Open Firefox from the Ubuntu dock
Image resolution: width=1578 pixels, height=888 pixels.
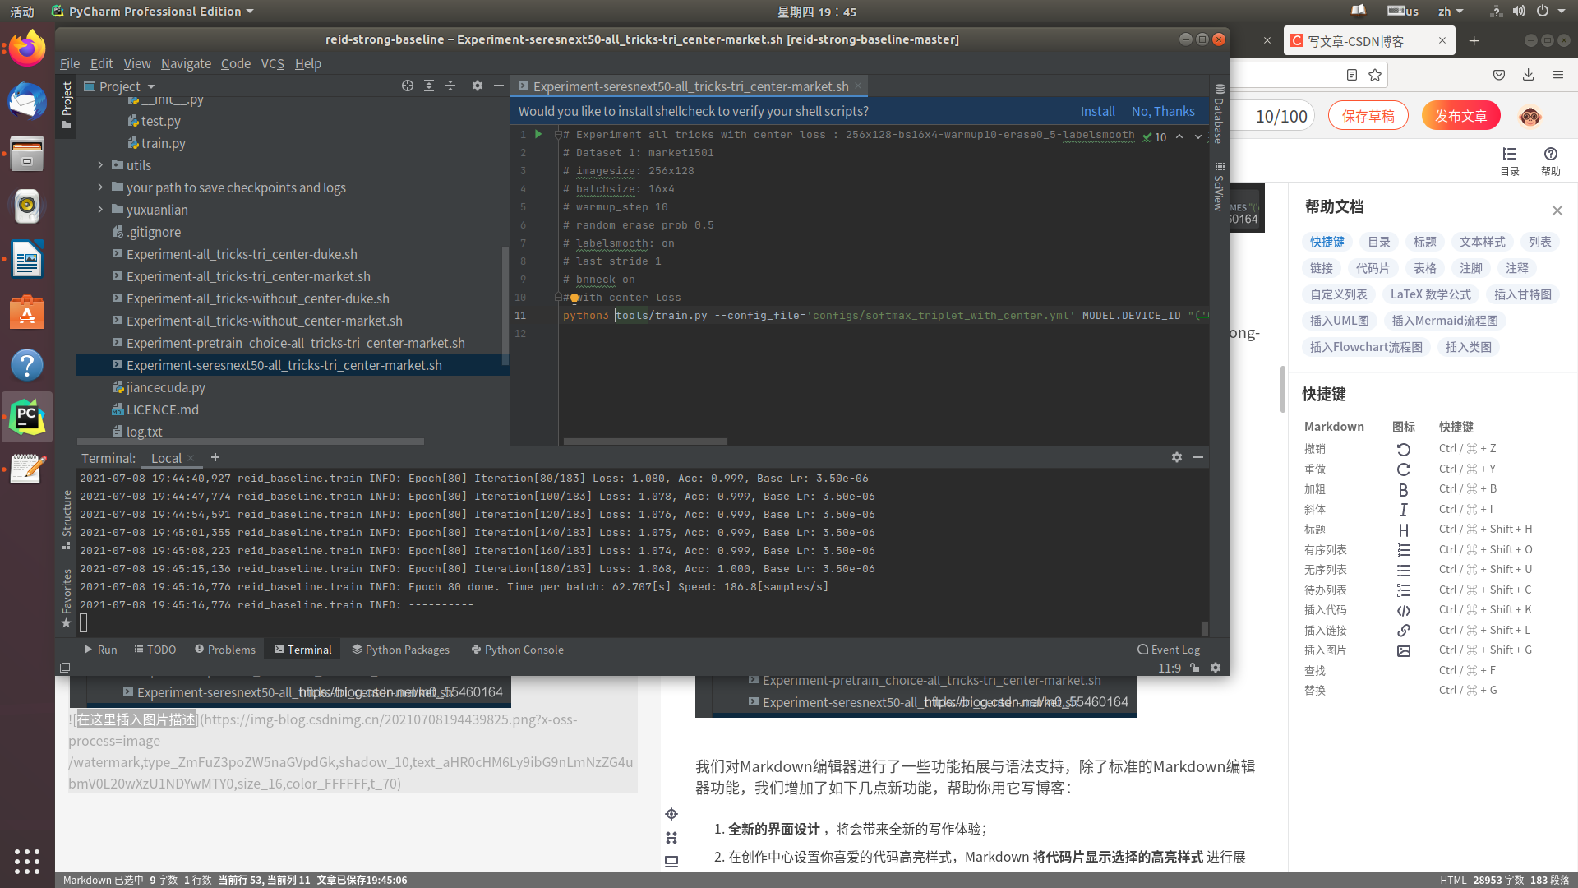(27, 48)
